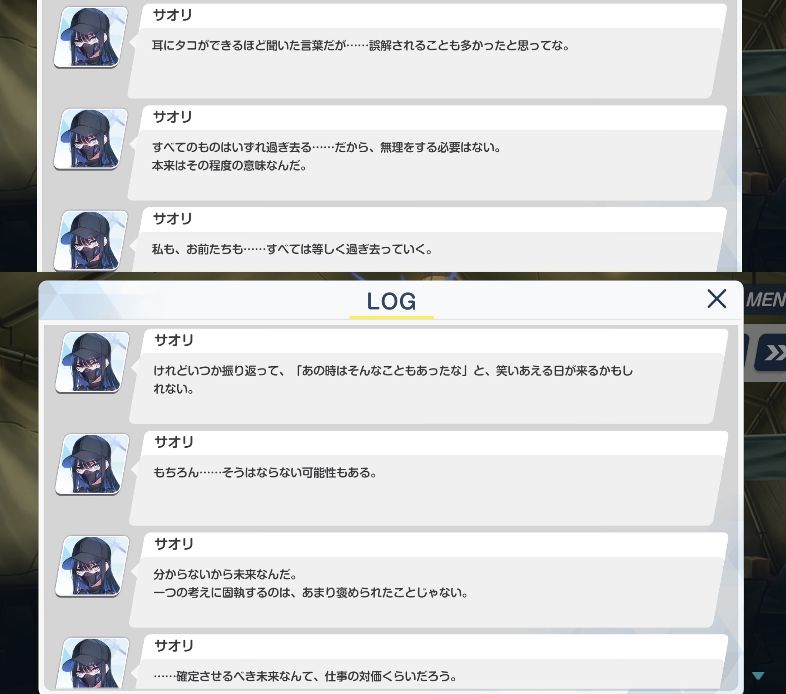
Task: Click Saori portrait beside もちろん message
Action: 92,464
